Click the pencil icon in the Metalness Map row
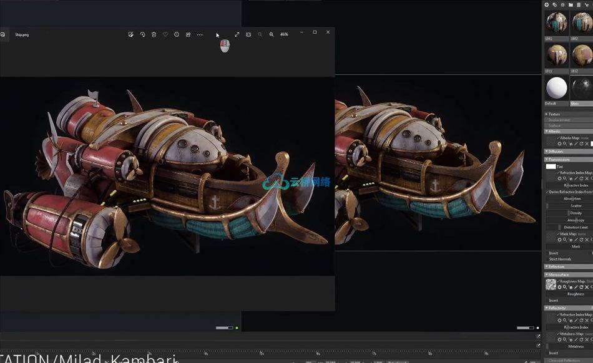Image resolution: width=593 pixels, height=363 pixels. [x=576, y=339]
